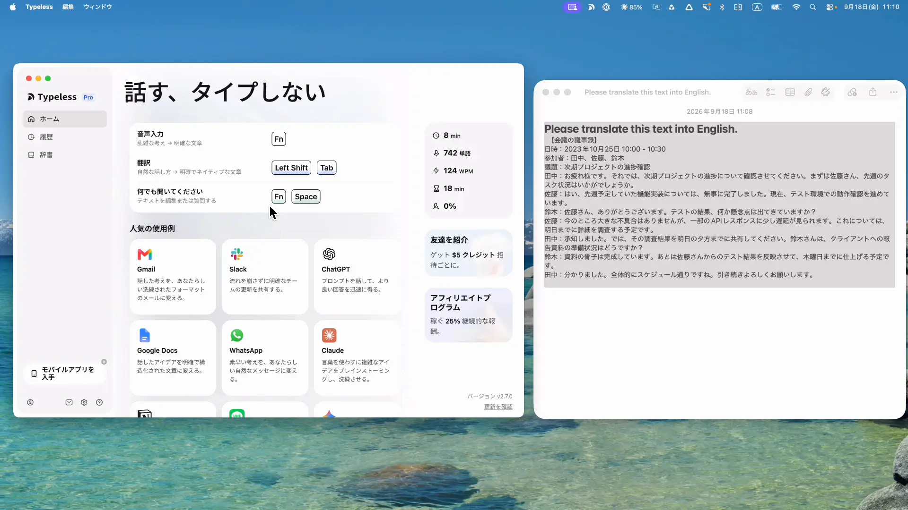The image size is (908, 510).
Task: Click the Tab shortcut key for 翻訳
Action: [x=326, y=168]
